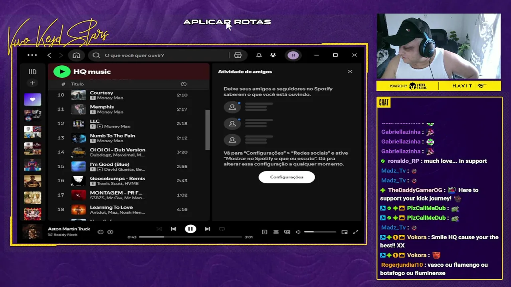Click the search field placeholder text
The image size is (511, 287).
coord(134,55)
